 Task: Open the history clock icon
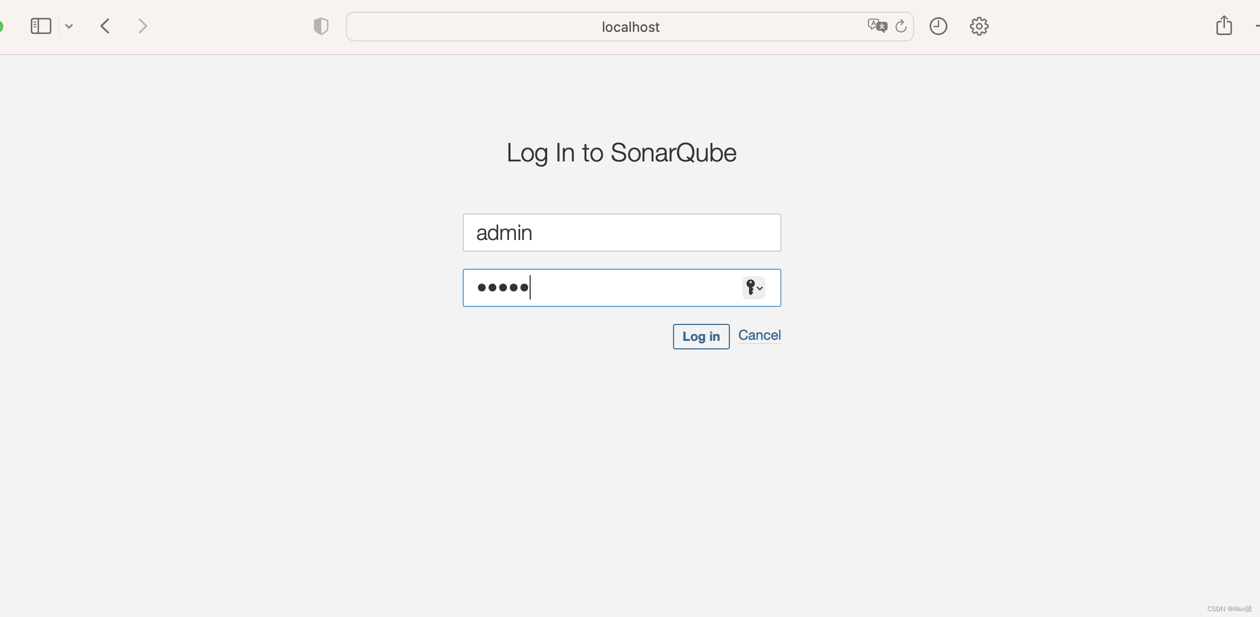[938, 26]
